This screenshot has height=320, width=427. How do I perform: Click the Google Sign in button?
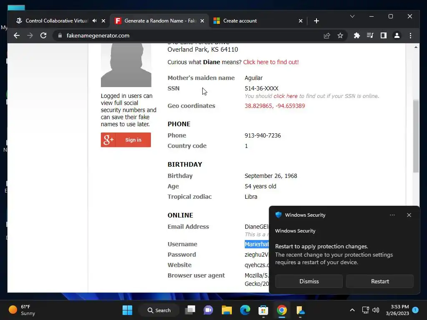point(126,140)
